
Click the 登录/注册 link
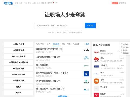click(x=122, y=3)
